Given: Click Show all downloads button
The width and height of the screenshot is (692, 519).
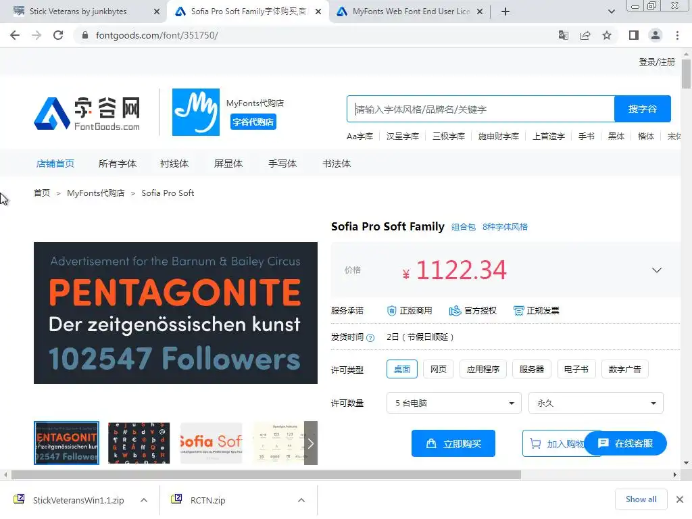Looking at the screenshot, I should [641, 499].
